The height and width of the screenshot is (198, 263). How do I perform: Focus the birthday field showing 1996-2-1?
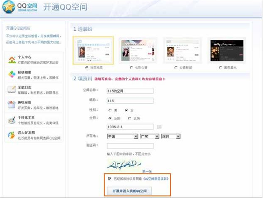tap(130, 127)
